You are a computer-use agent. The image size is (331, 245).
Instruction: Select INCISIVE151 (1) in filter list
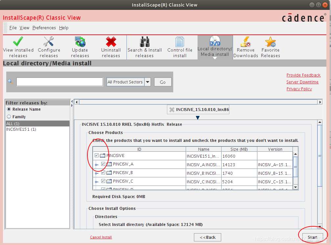click(38, 129)
